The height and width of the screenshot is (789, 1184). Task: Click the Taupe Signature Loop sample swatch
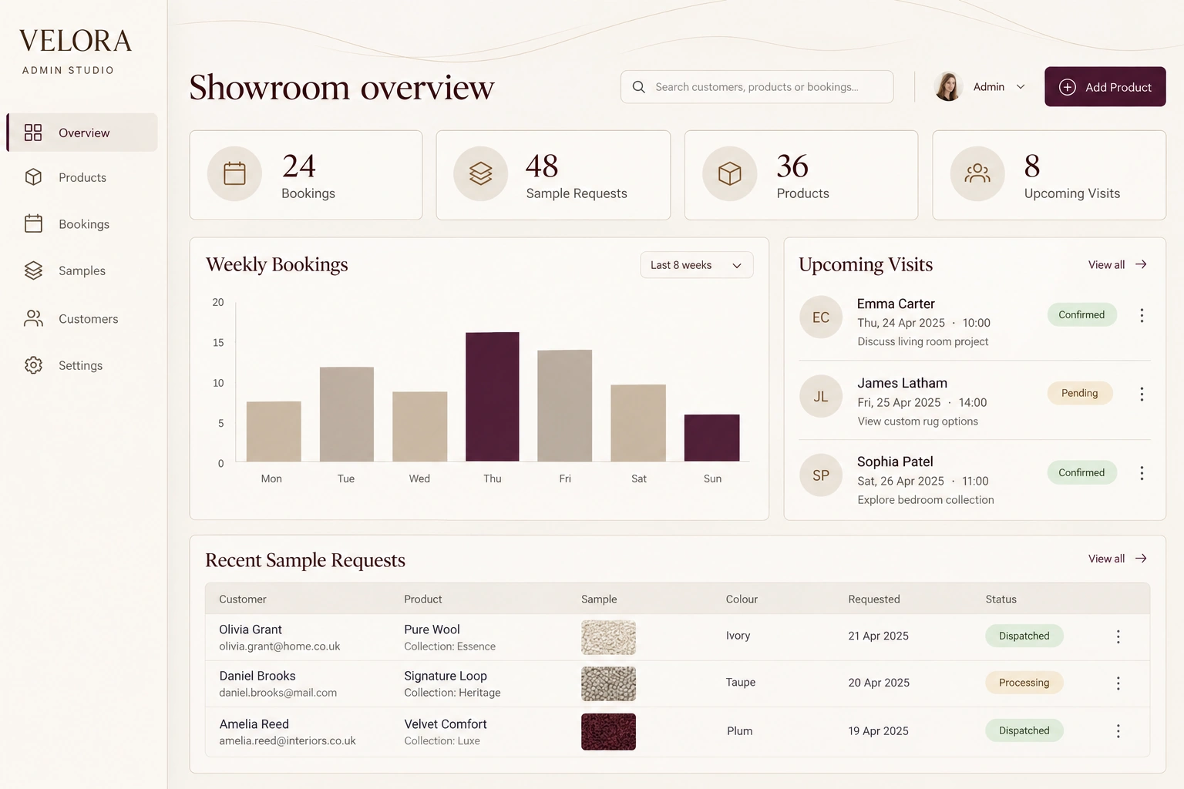tap(608, 683)
